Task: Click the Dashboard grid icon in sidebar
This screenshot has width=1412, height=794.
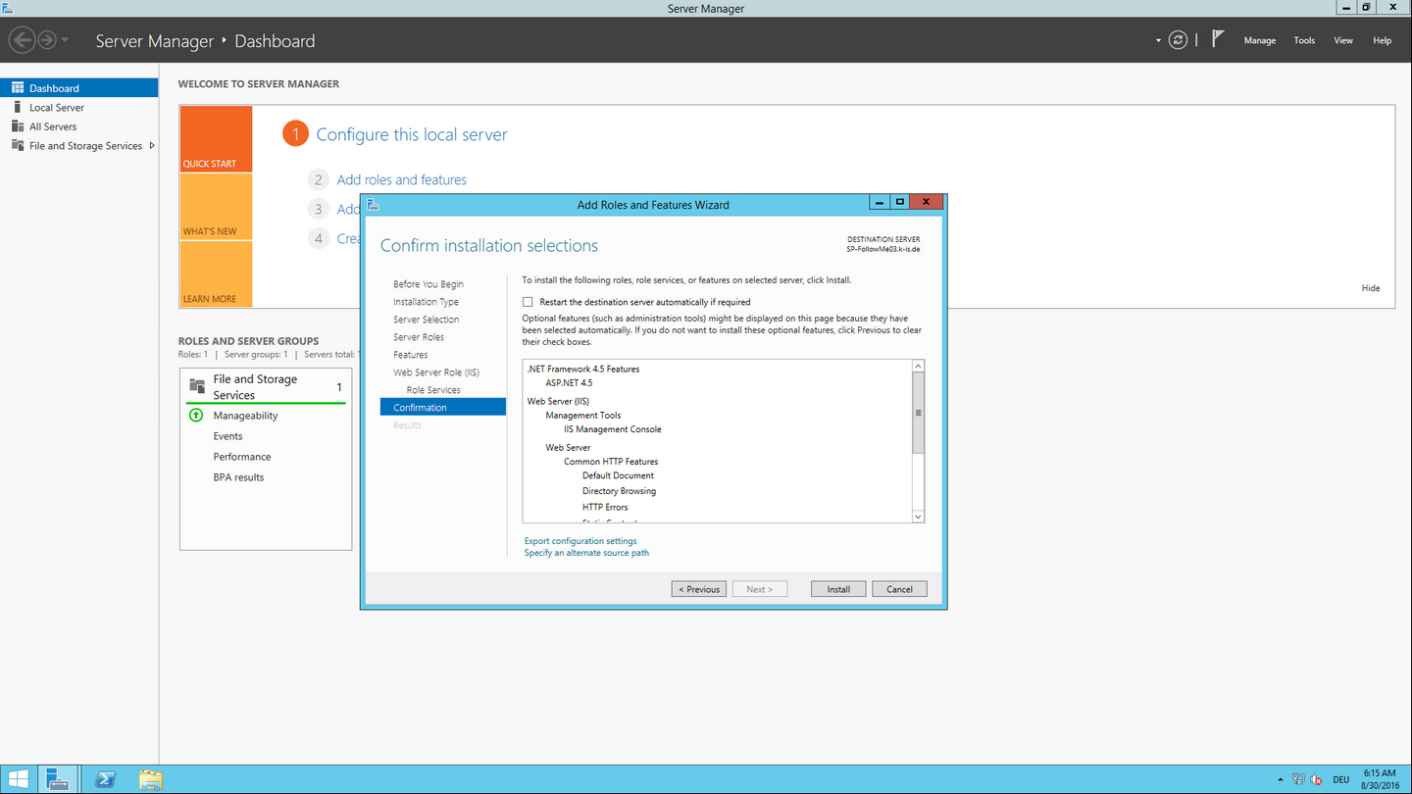Action: click(x=17, y=88)
